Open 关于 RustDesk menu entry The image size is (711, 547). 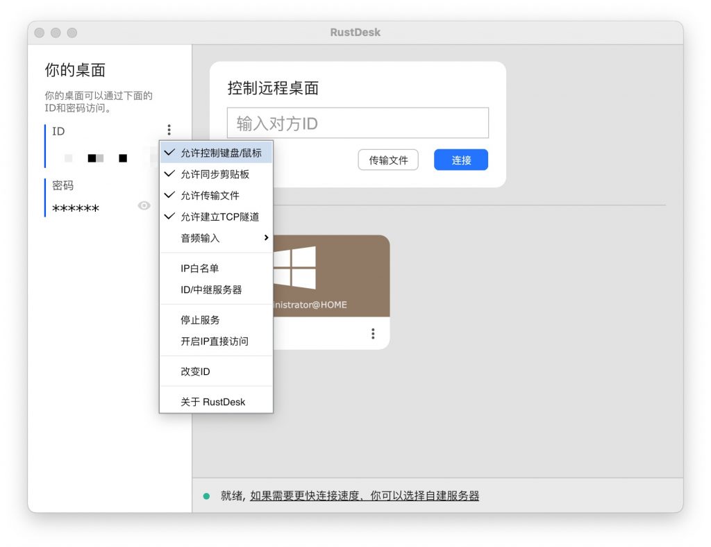click(217, 403)
